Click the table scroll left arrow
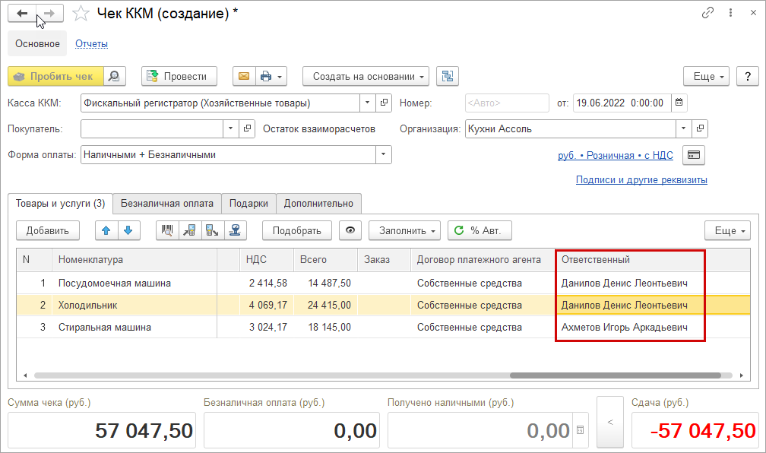766x453 pixels. (25, 375)
